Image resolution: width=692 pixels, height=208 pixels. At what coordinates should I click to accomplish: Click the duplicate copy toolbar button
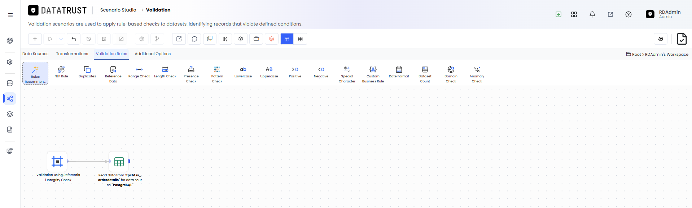(x=210, y=39)
